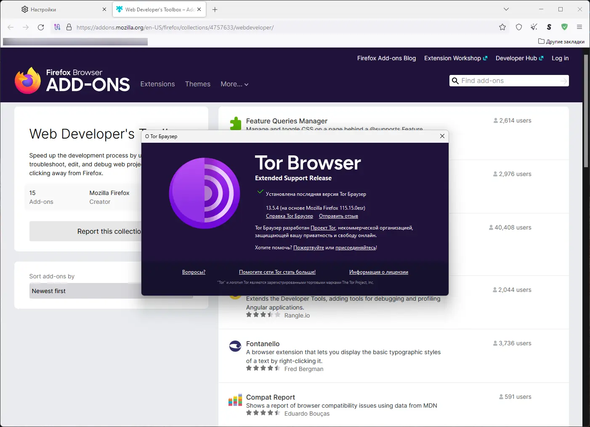Switch to the Настройки tab

coord(64,9)
